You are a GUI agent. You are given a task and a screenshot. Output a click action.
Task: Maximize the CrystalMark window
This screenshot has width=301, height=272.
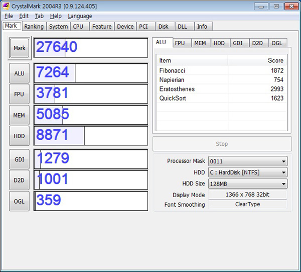click(x=276, y=7)
